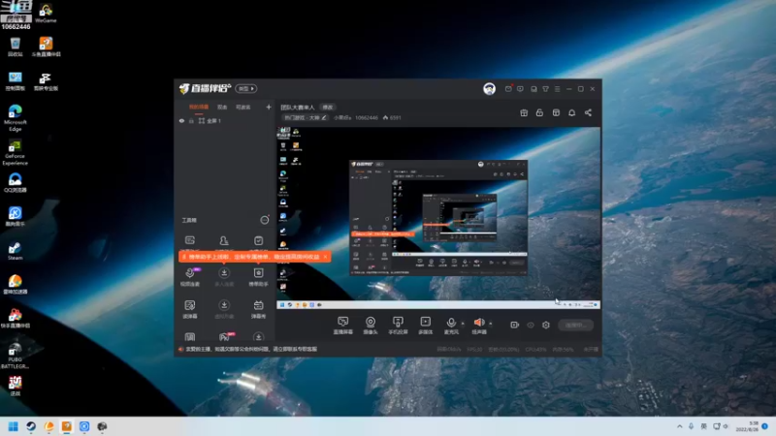Add a new scene with the plus icon
Image resolution: width=776 pixels, height=436 pixels.
tap(269, 107)
